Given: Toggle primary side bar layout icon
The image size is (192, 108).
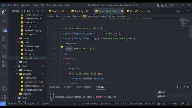Looking at the screenshot, I should point(159,5).
